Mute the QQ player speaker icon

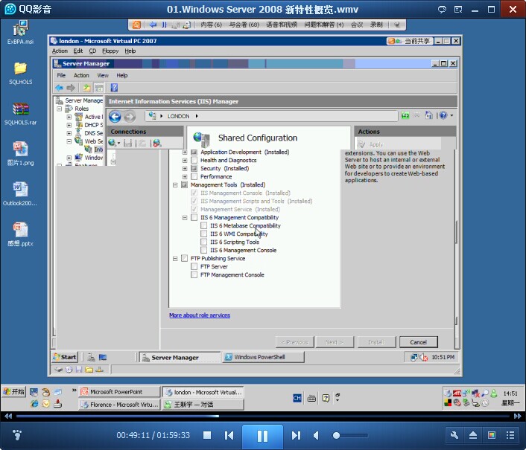(316, 435)
